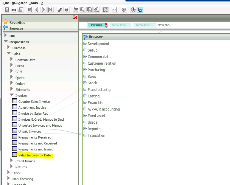Close the left navigation panel with red X
This screenshot has width=230, height=185.
[x=75, y=18]
